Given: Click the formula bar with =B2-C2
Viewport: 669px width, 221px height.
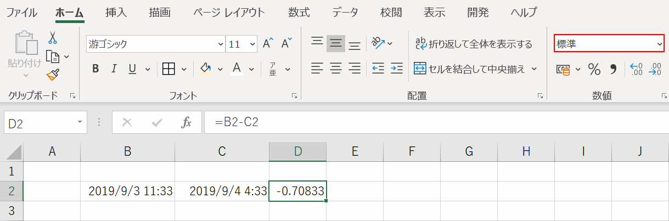Looking at the screenshot, I should pos(436,122).
